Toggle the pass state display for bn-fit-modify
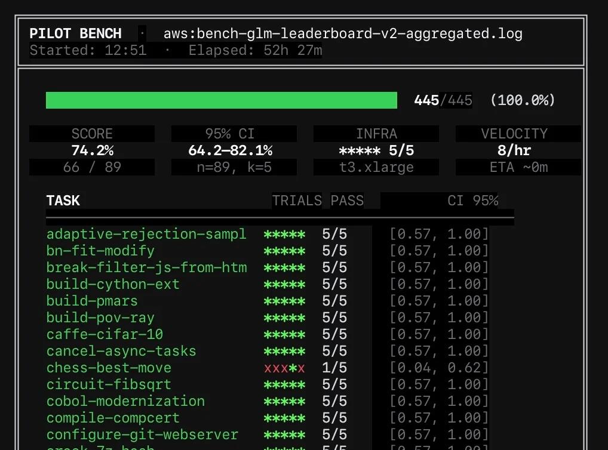The image size is (608, 450). (334, 251)
